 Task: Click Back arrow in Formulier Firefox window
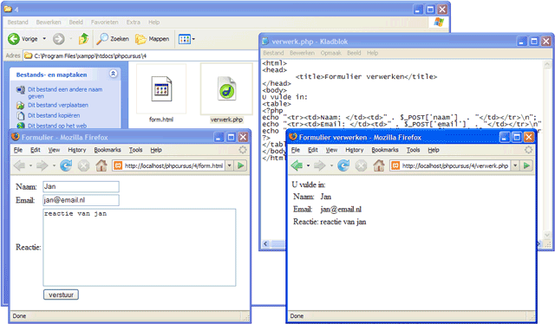point(19,165)
